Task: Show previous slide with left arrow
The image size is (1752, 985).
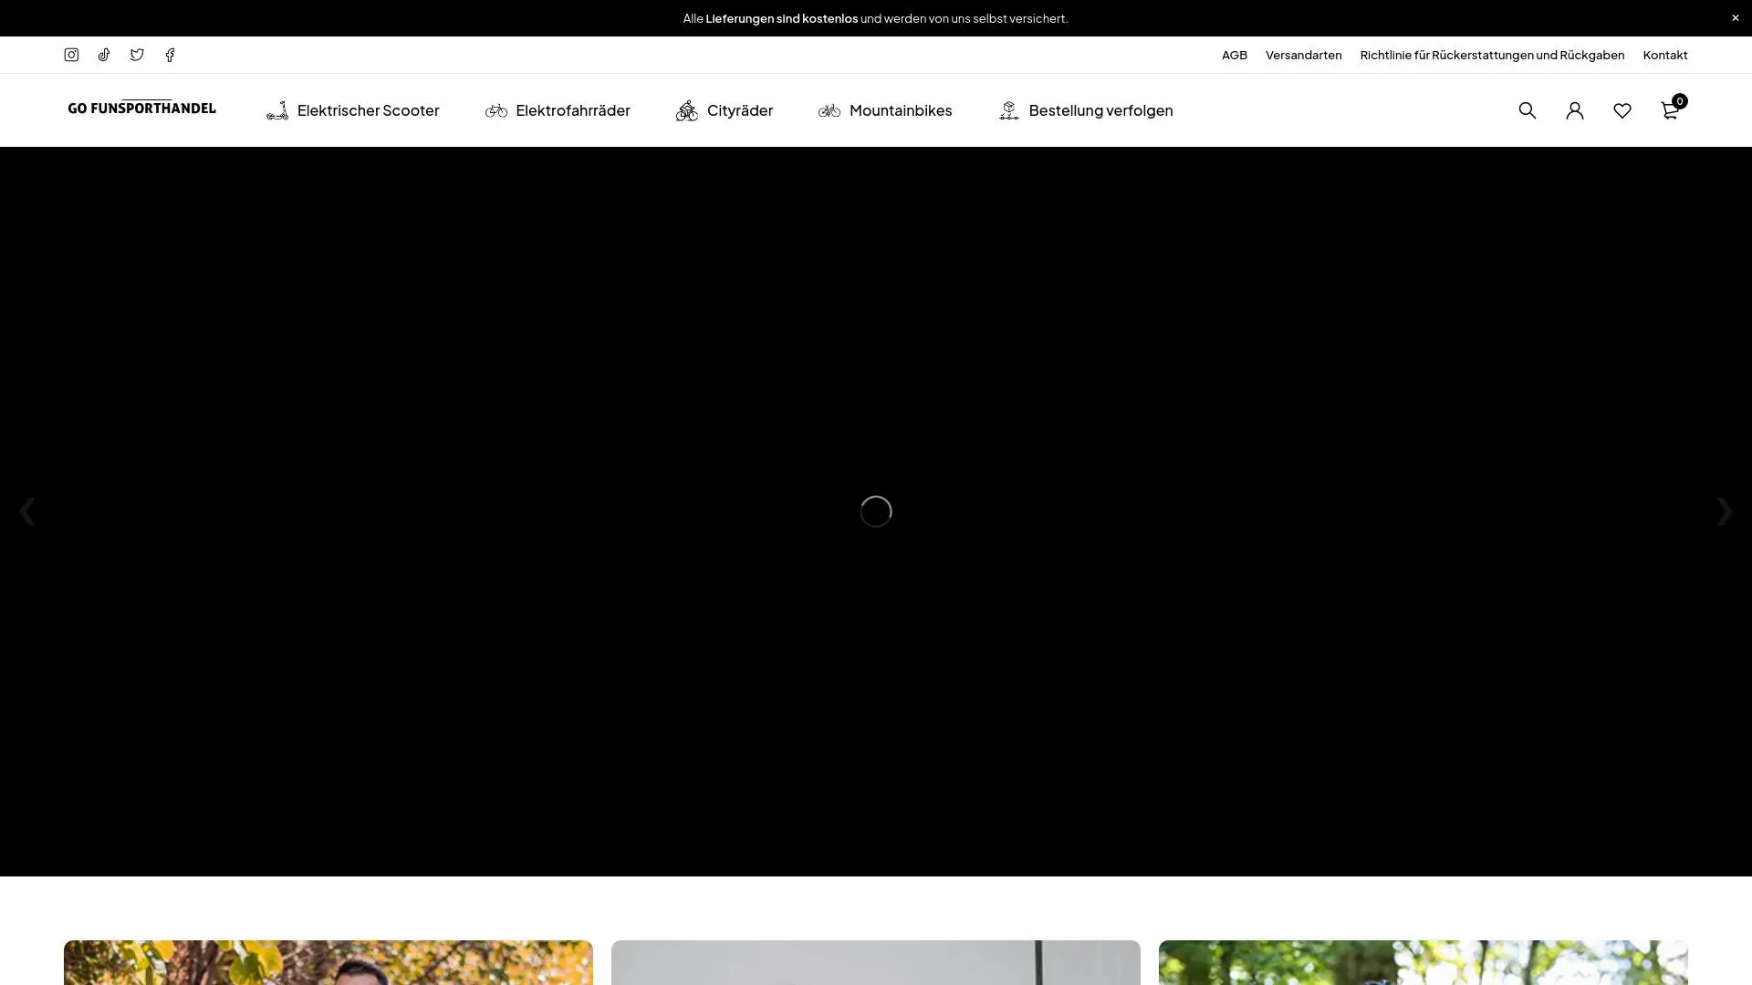Action: click(27, 512)
